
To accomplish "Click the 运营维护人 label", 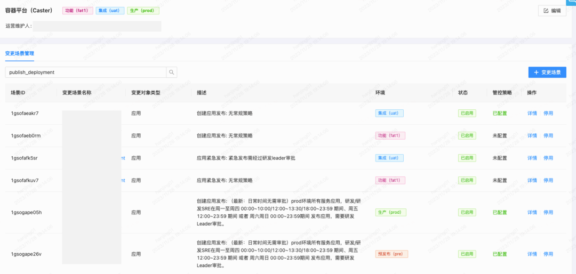I will point(19,27).
